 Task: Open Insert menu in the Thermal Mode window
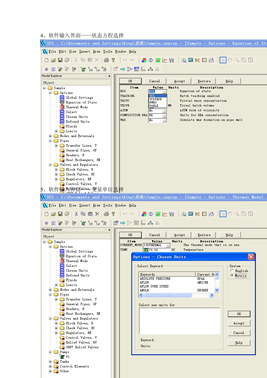[x=85, y=206]
